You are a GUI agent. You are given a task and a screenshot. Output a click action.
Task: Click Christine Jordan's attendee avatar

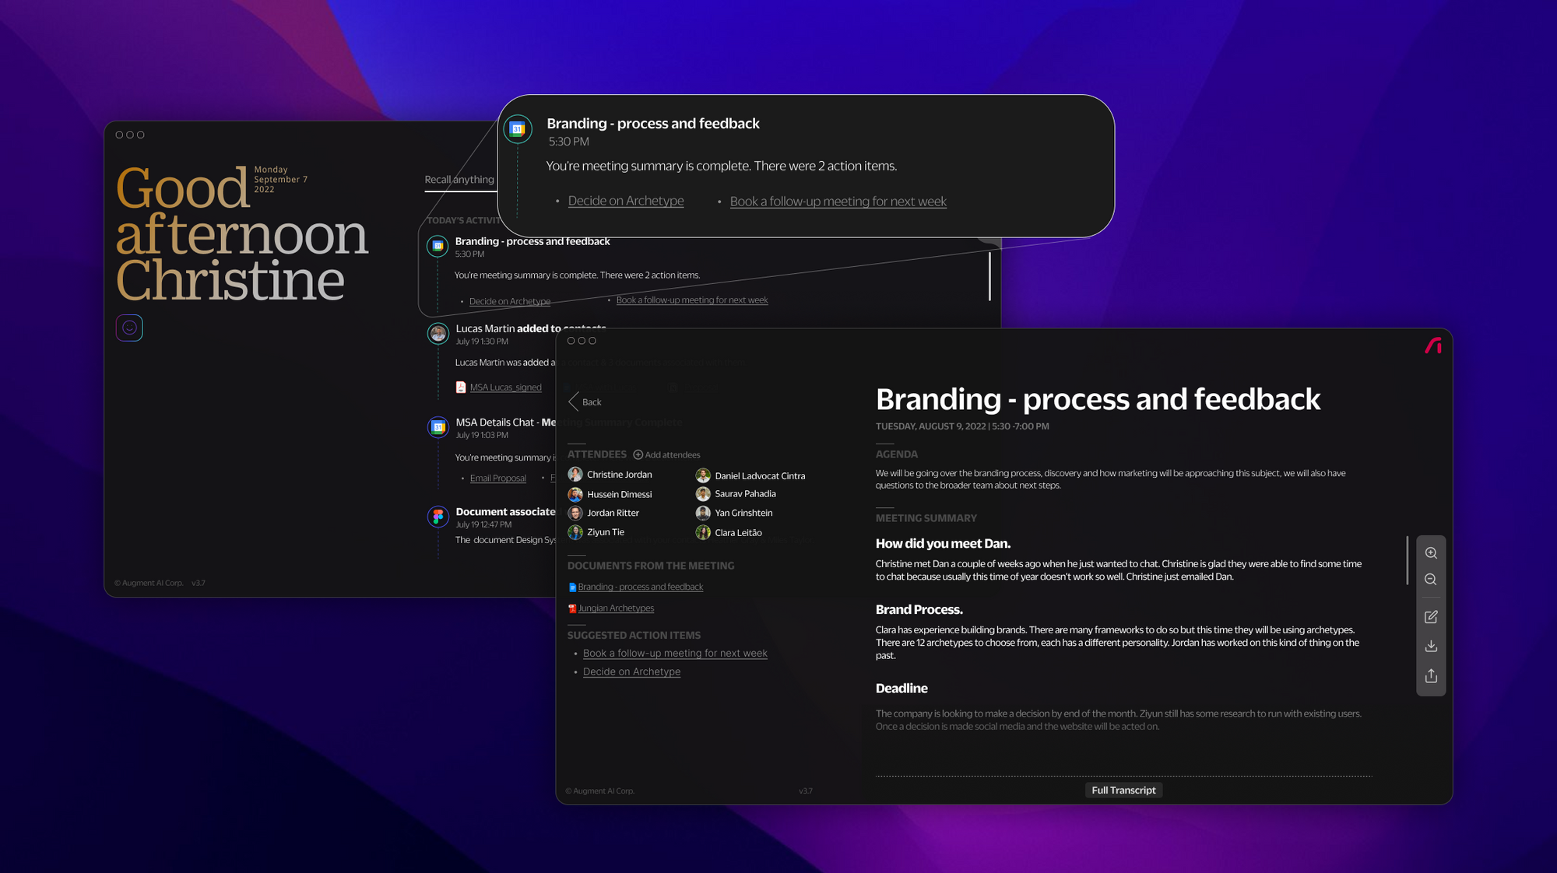point(575,475)
